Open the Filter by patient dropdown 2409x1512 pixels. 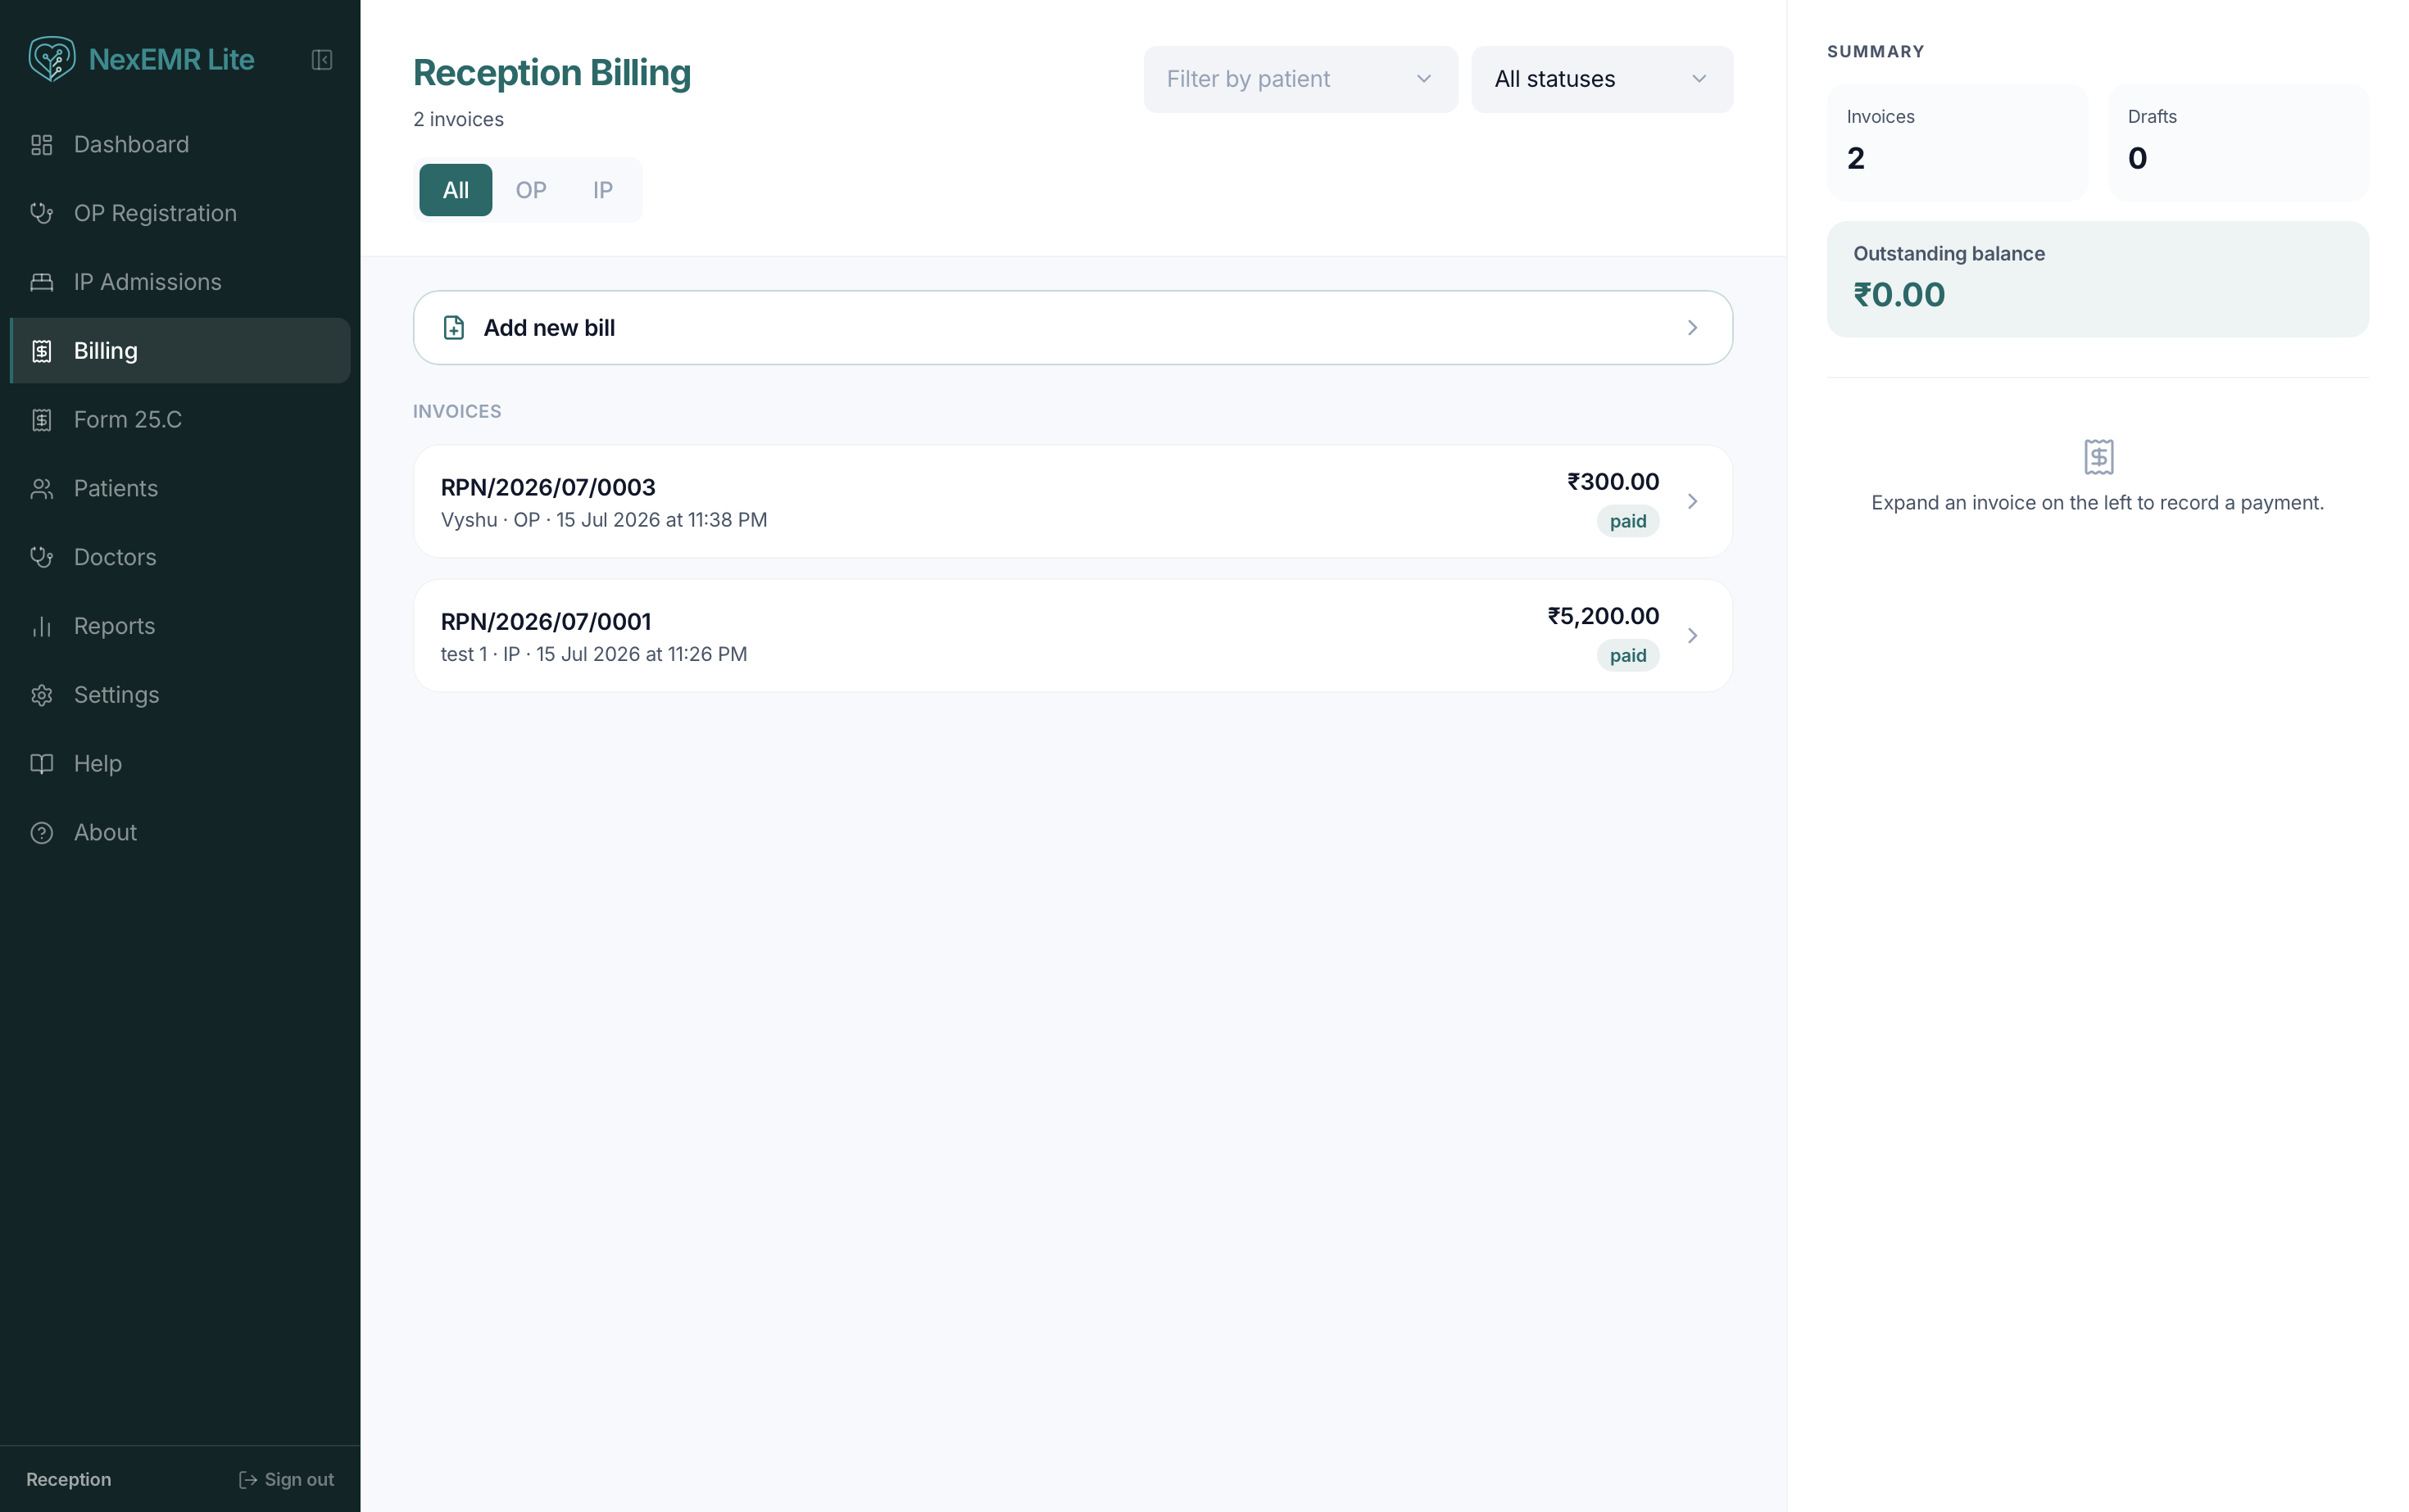tap(1300, 79)
